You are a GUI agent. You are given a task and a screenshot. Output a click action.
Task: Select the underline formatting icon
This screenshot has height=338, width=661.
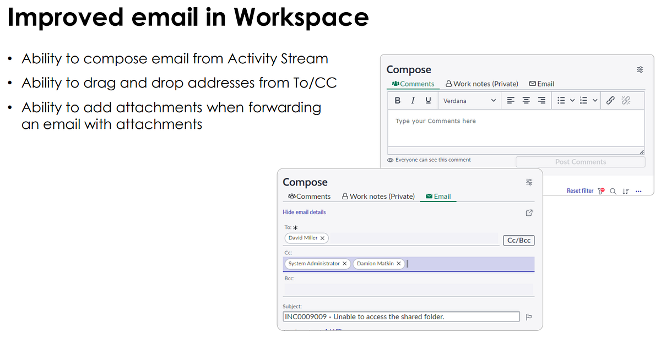pyautogui.click(x=427, y=101)
